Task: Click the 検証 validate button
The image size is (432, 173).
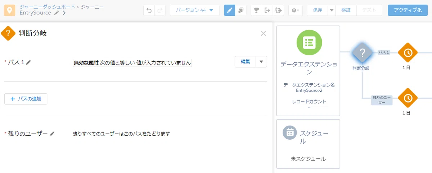Action: pyautogui.click(x=346, y=10)
